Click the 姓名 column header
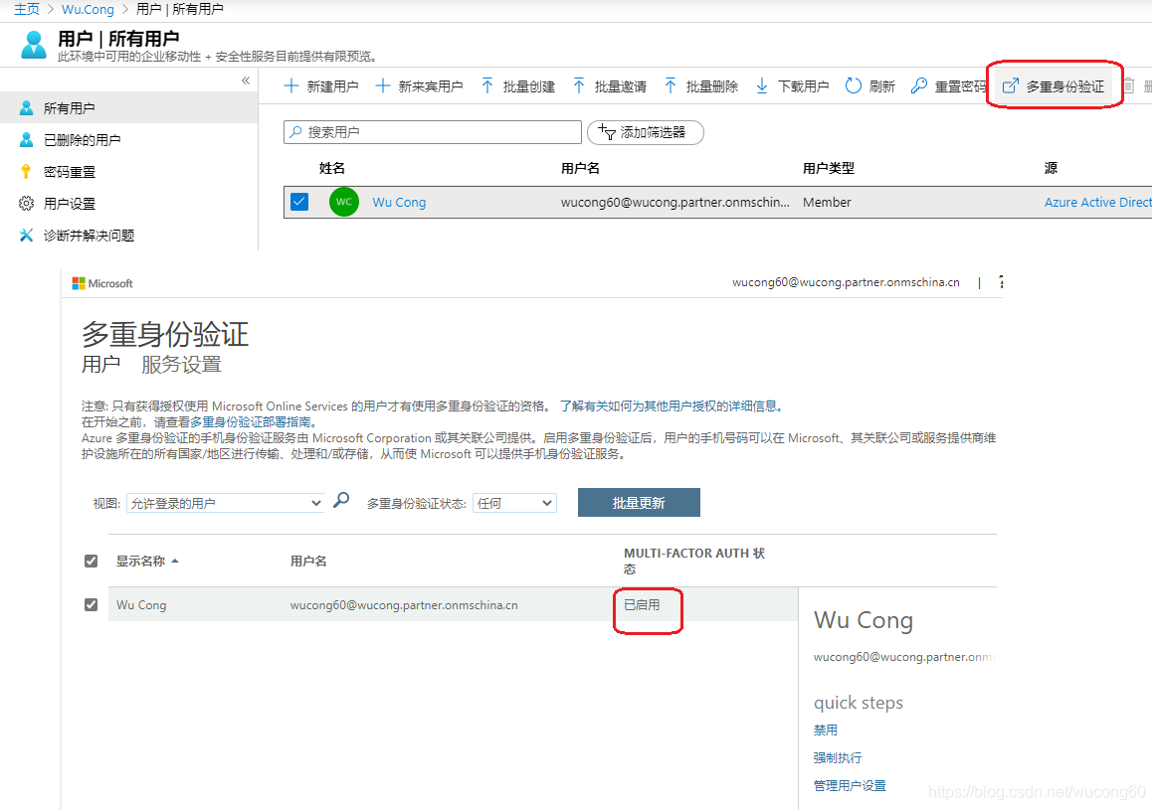Viewport: 1155px width, 810px height. (x=332, y=168)
